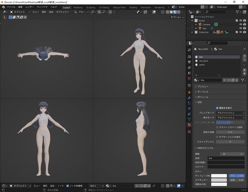Open the Options popover in viewport

177,17
